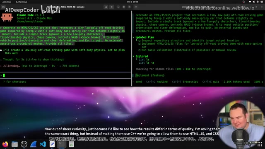
Task: Open the blue shark-fin dock app
Action: 33,144
